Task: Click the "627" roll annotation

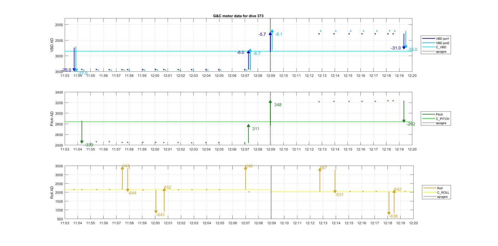Action: click(323, 168)
